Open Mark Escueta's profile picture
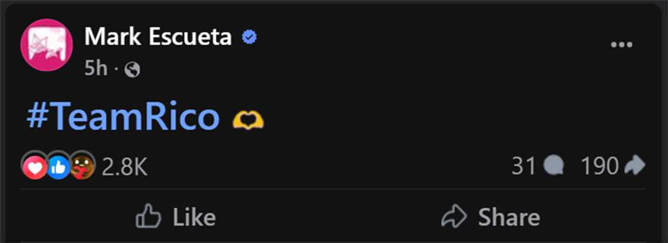This screenshot has height=243, width=668. [x=47, y=45]
